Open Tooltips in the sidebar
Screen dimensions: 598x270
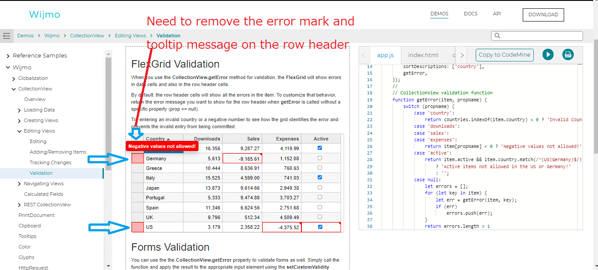[x=27, y=236]
